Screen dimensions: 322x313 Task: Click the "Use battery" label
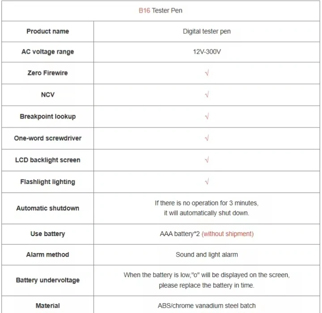click(x=48, y=234)
